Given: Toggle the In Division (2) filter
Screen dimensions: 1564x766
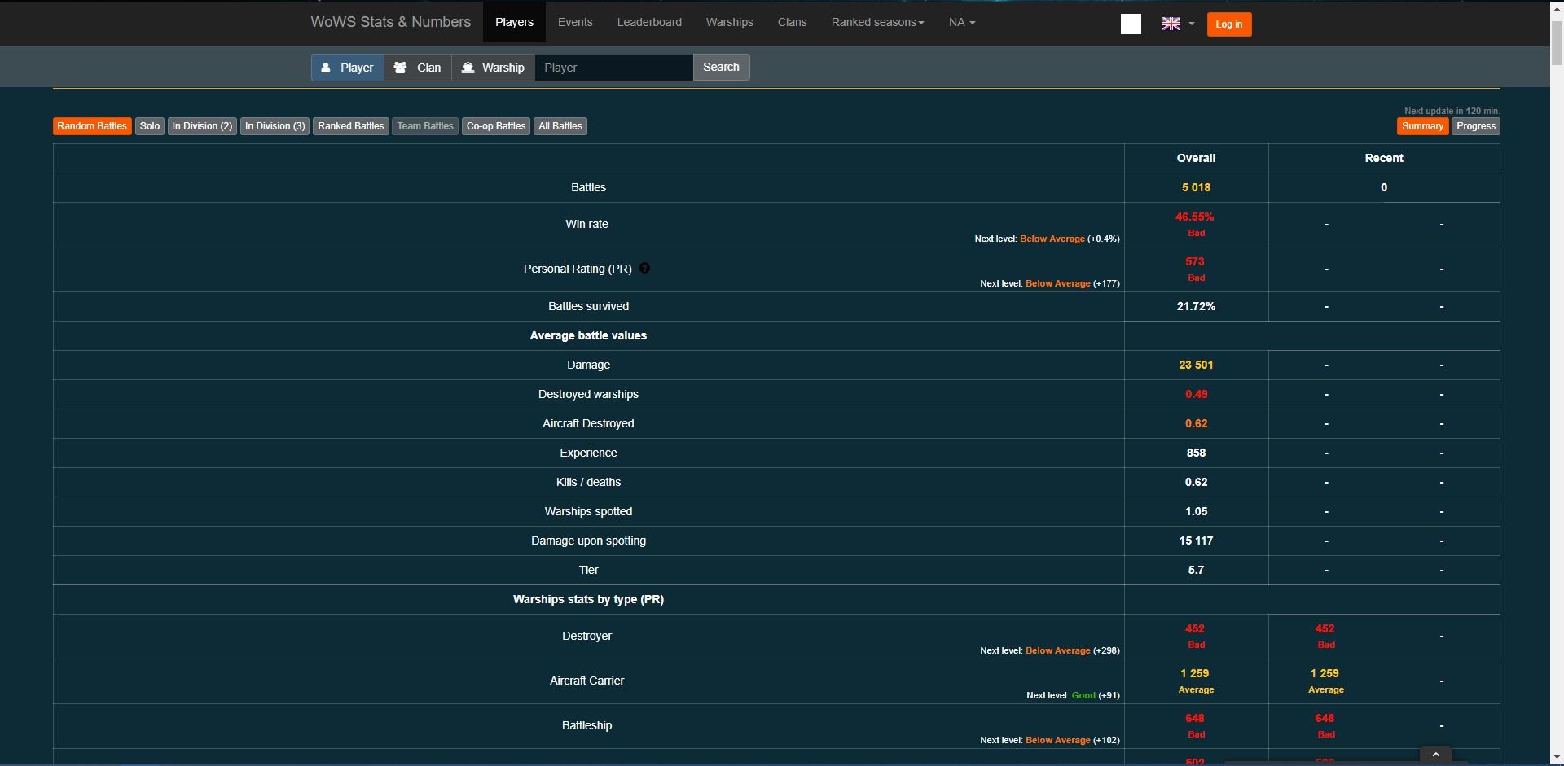Looking at the screenshot, I should tap(202, 126).
